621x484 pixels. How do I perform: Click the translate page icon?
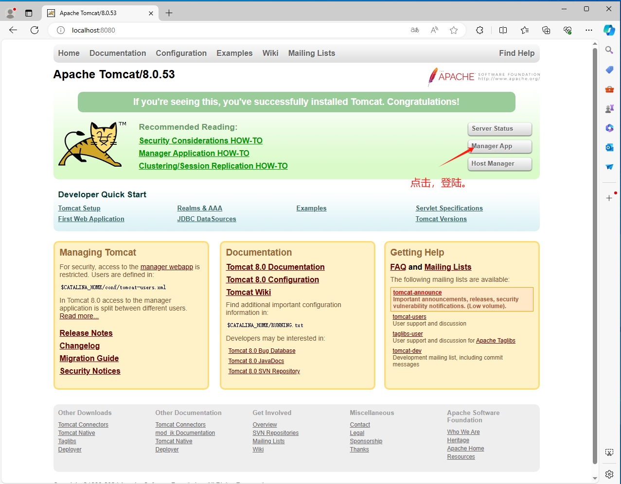click(x=415, y=30)
